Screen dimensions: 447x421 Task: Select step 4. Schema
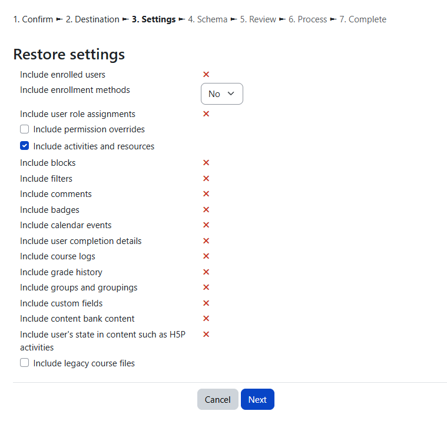[x=207, y=19]
